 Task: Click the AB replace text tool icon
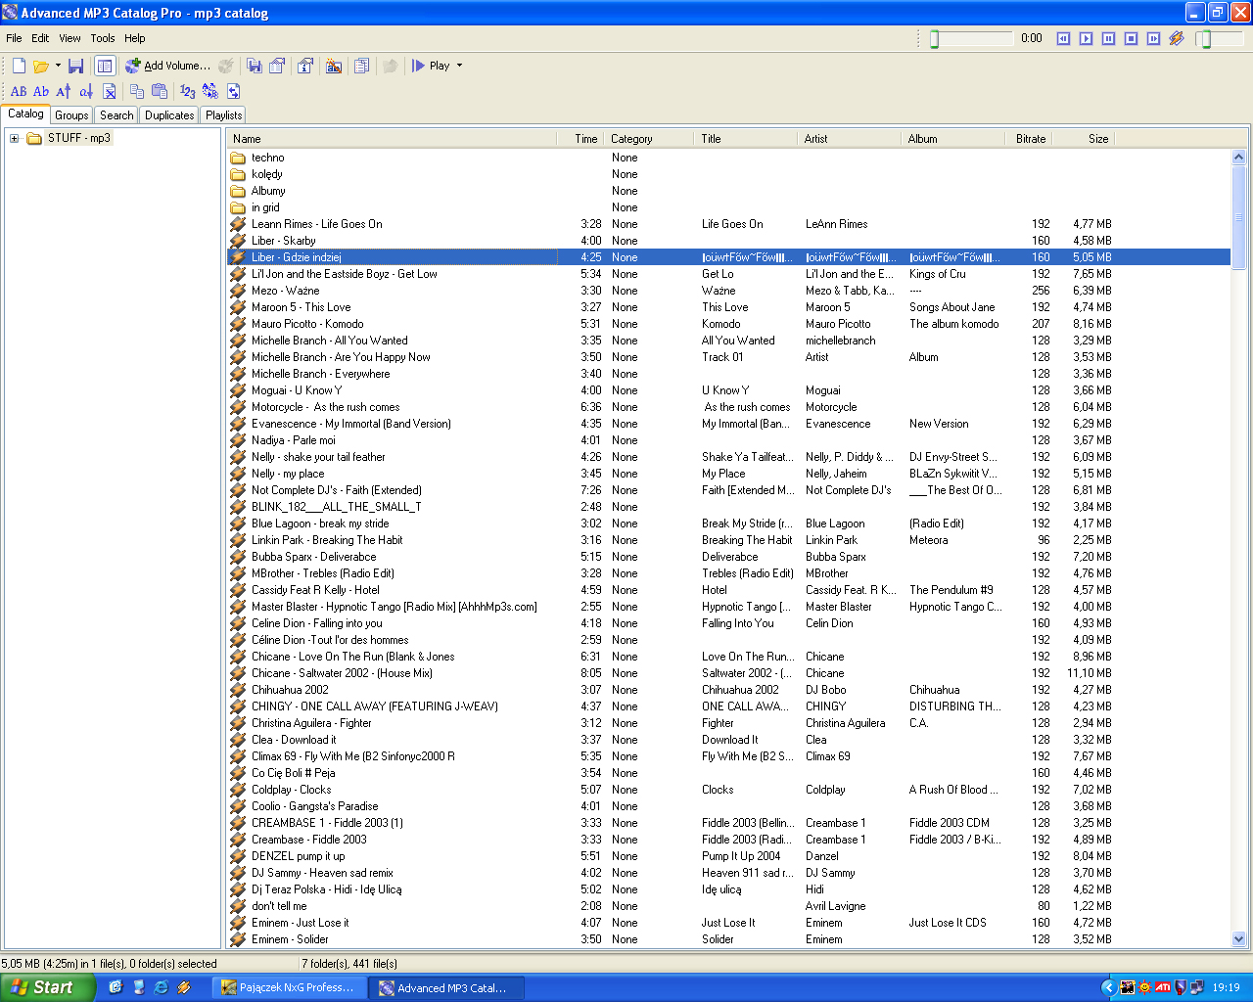pyautogui.click(x=210, y=91)
